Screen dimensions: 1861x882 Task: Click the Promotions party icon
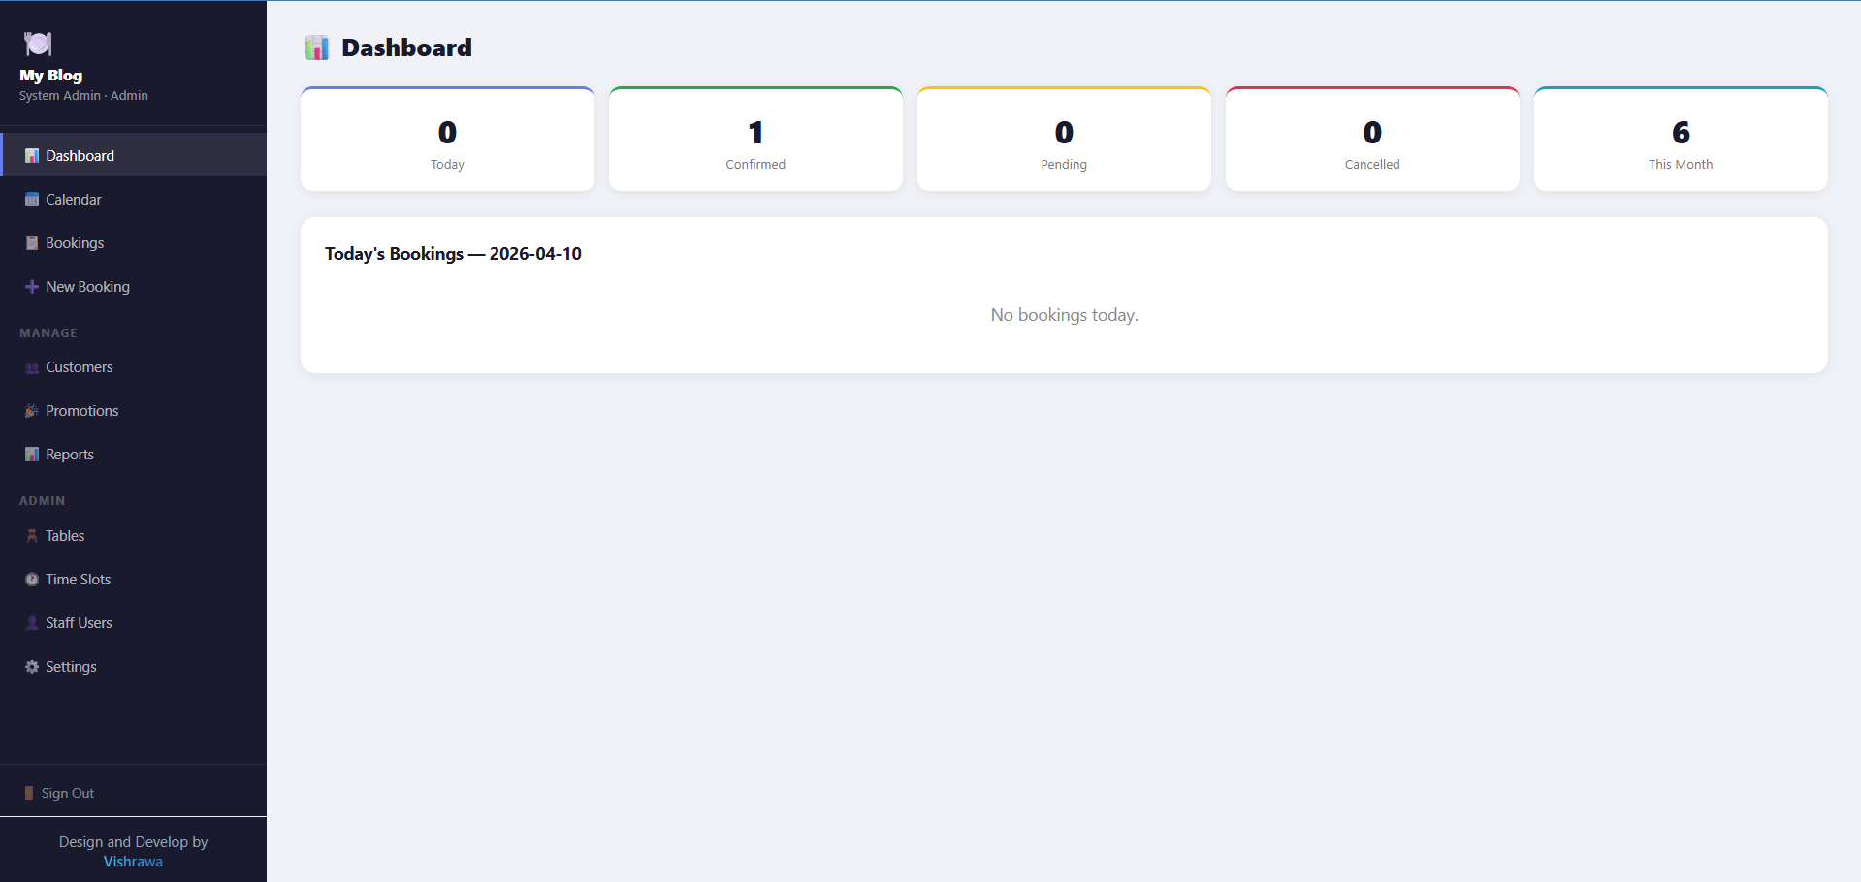32,411
